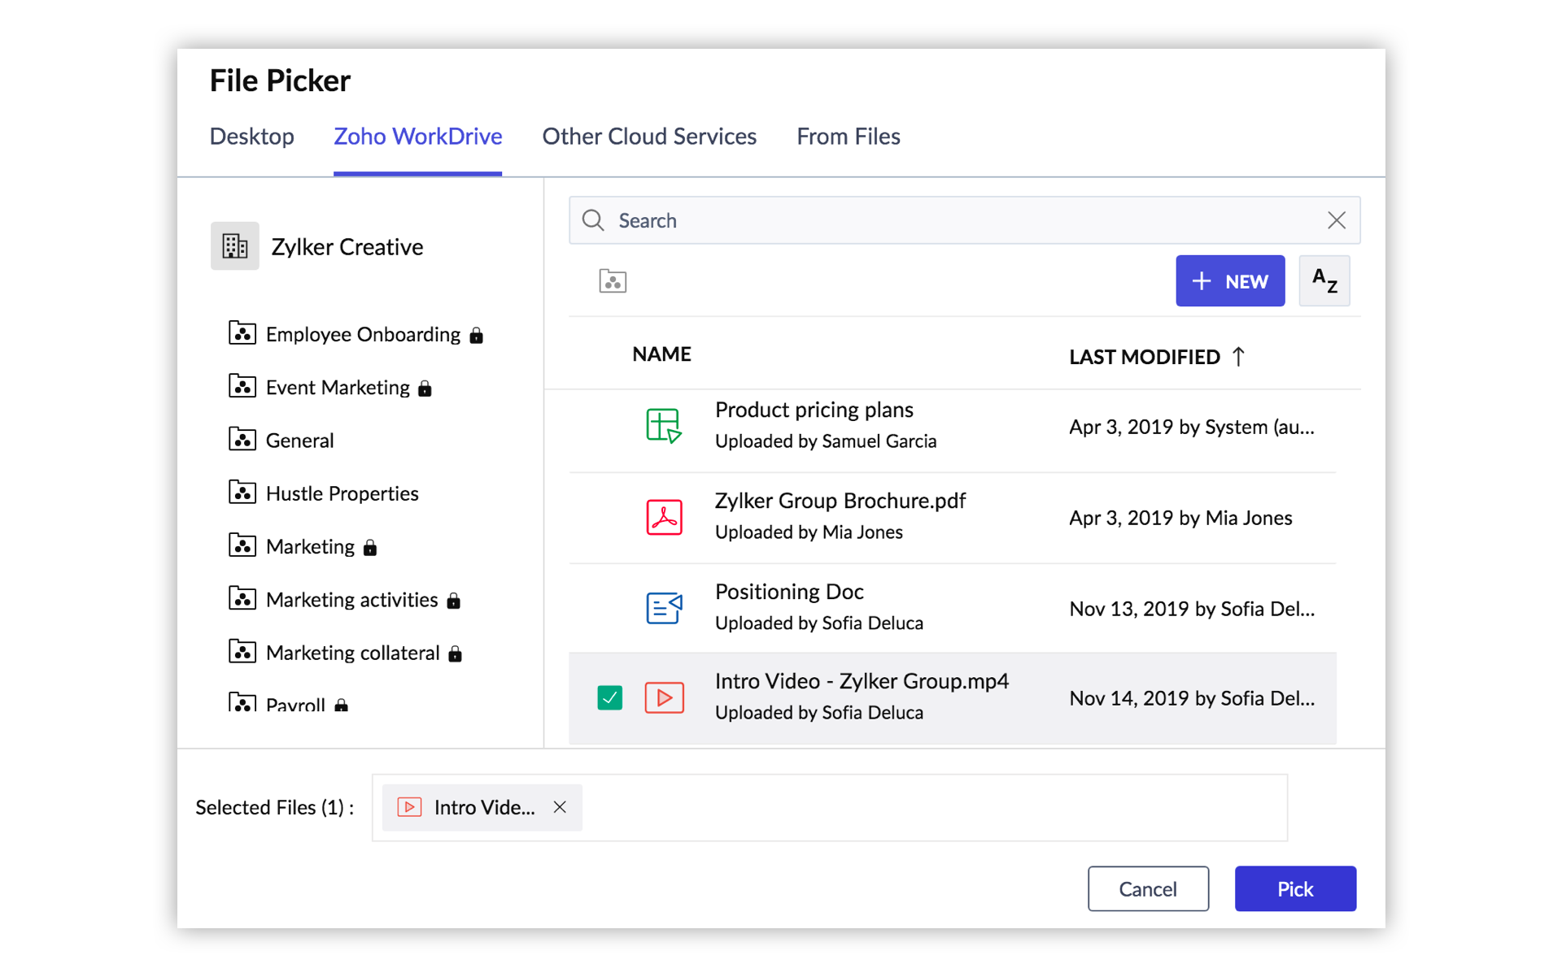Open the Marketing collateral folder

coord(351,653)
